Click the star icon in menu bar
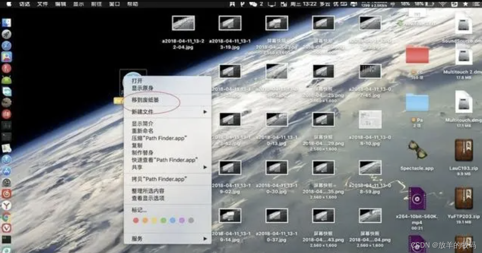Image resolution: width=482 pixels, height=253 pixels. point(465,4)
